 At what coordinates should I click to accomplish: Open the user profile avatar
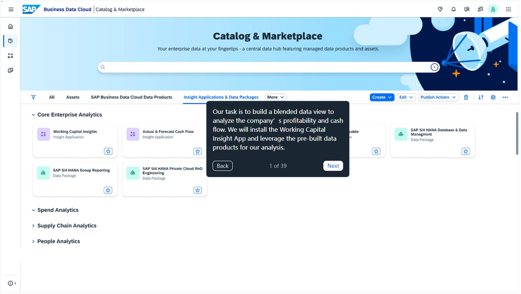pyautogui.click(x=493, y=9)
